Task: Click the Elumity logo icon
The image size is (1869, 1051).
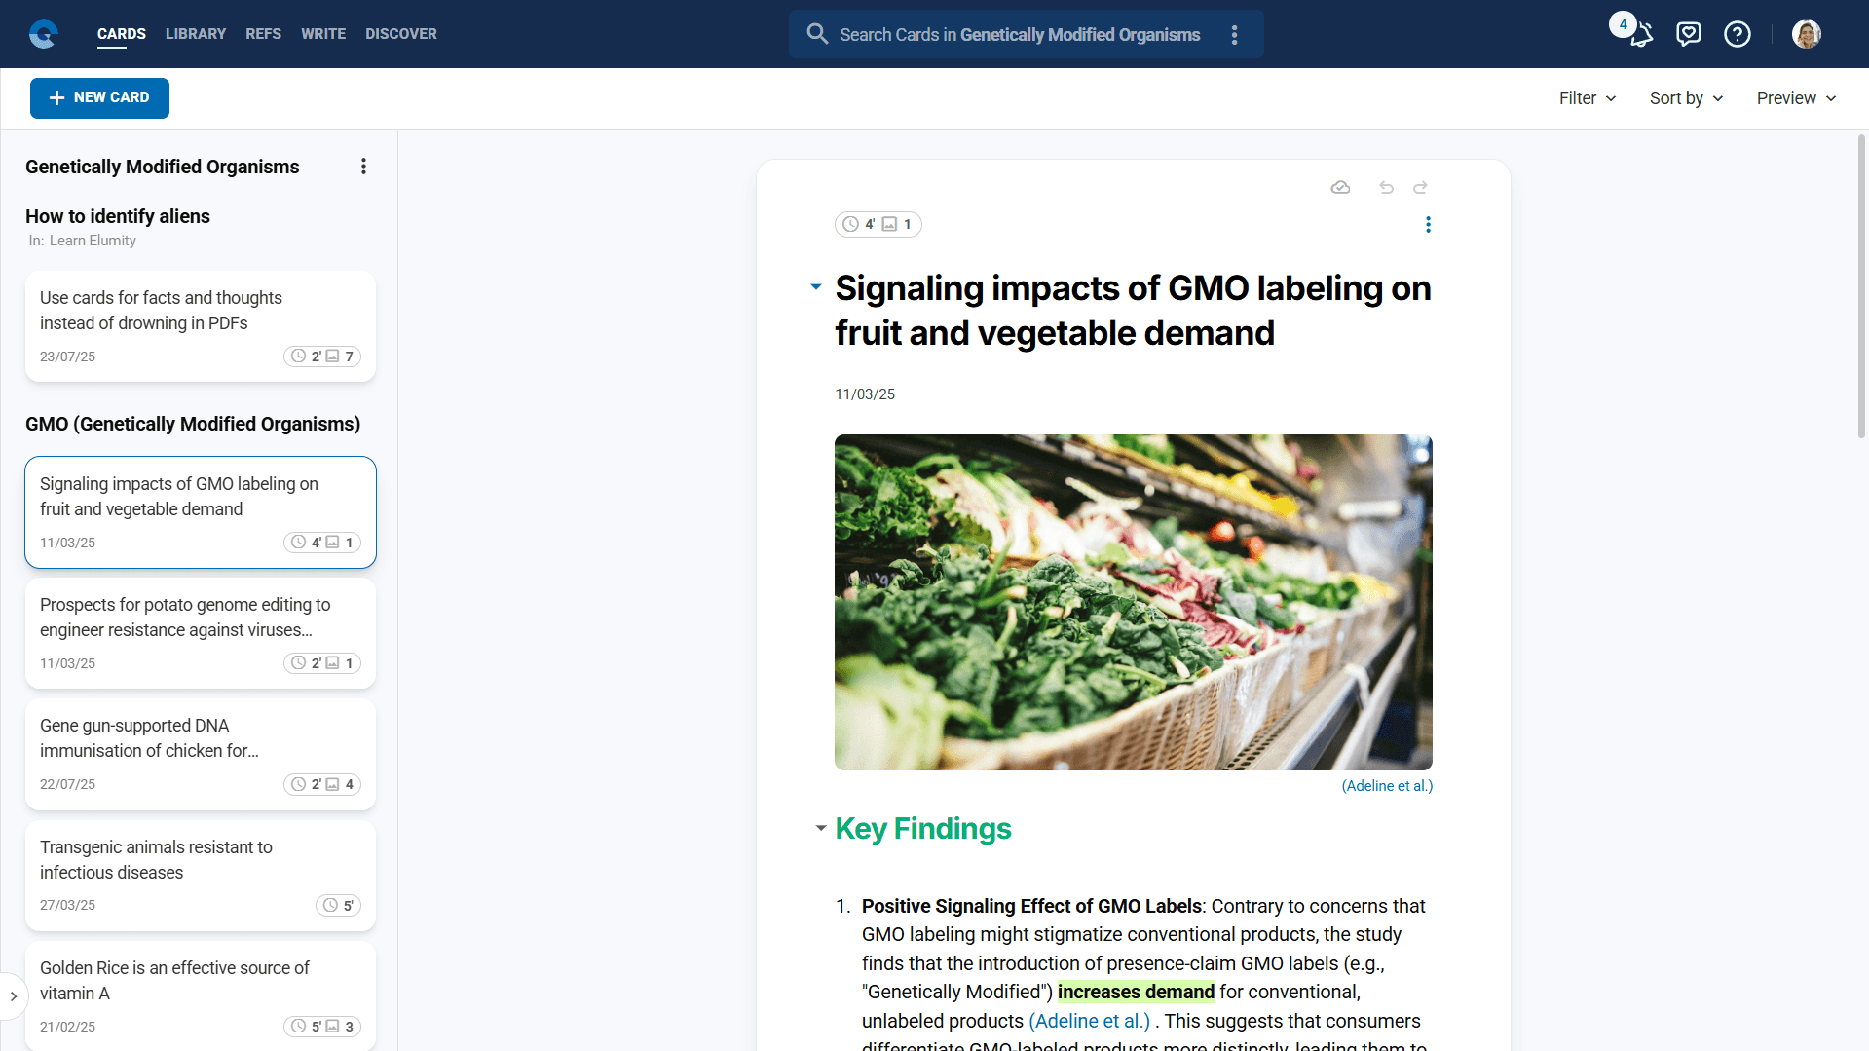Action: [x=44, y=34]
